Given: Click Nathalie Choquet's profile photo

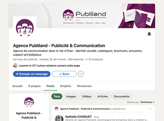Looking at the screenshot, I should tap(59, 118).
